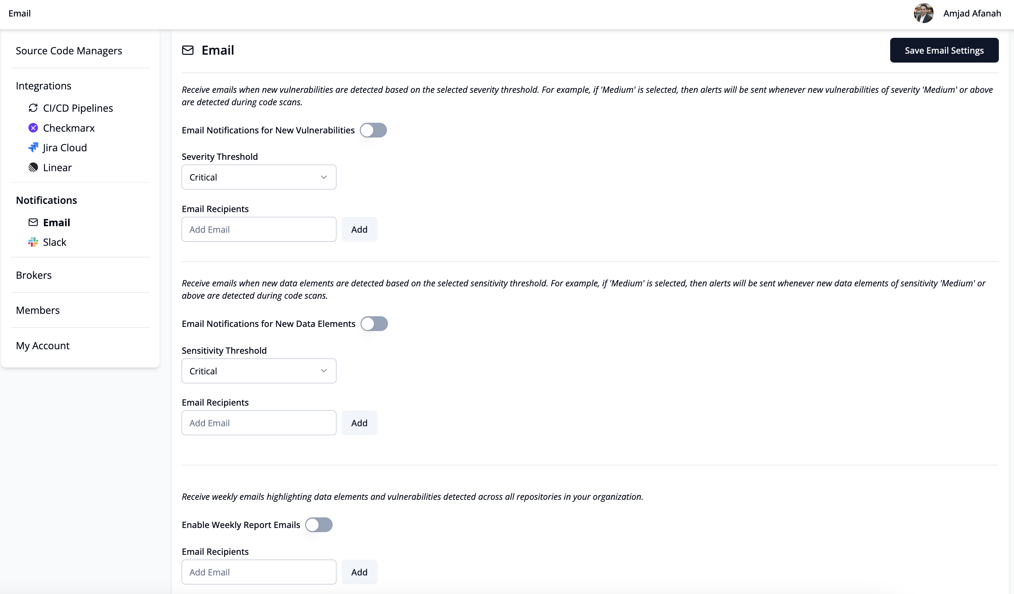The height and width of the screenshot is (594, 1014).
Task: Click the CI/CD Pipelines sync icon
Action: 33,108
